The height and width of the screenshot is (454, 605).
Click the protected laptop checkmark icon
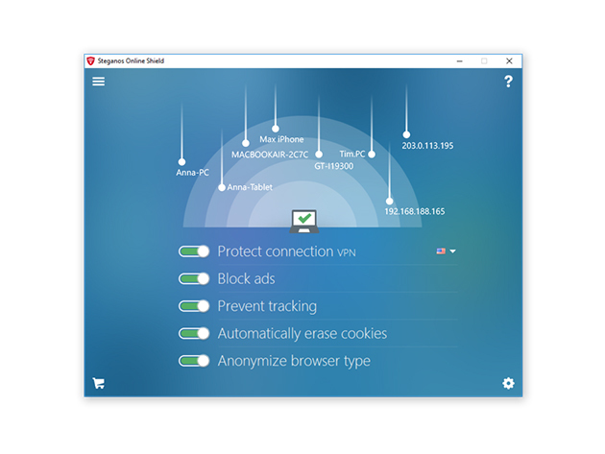coord(304,221)
